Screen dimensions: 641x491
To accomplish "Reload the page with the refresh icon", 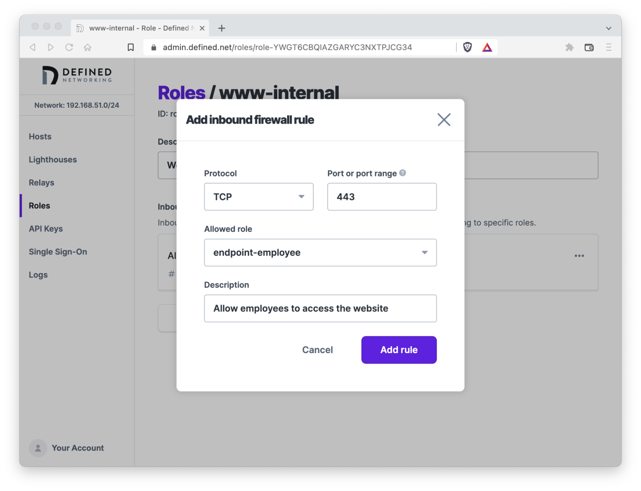I will (x=69, y=47).
